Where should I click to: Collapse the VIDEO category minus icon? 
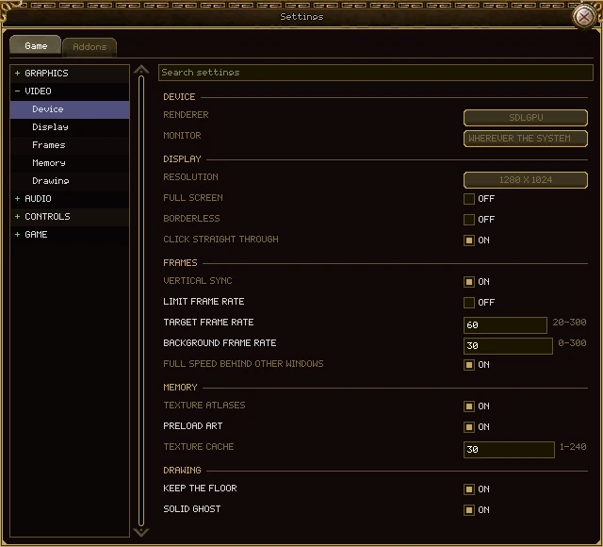(x=17, y=91)
